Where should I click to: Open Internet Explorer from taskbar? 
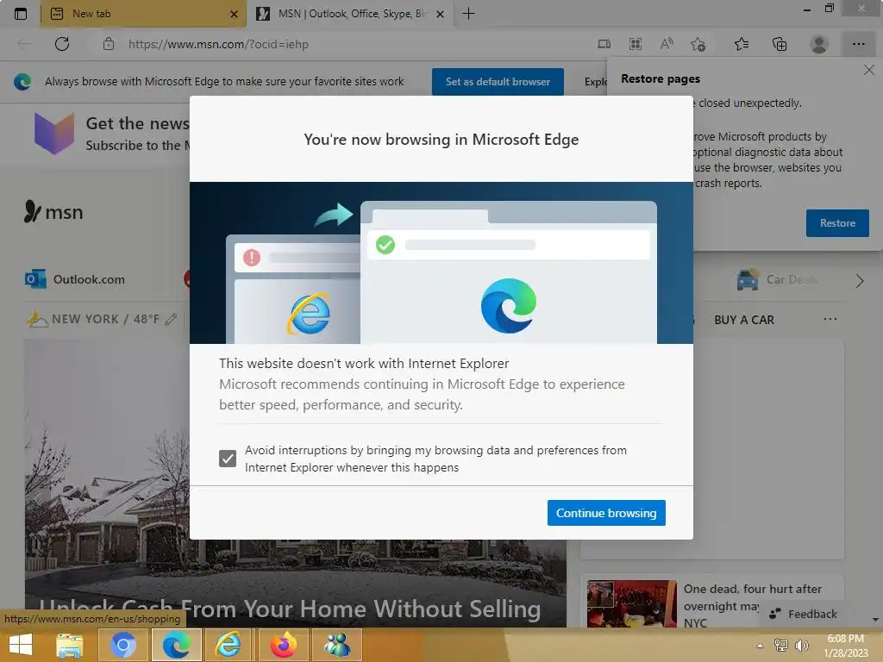(x=228, y=645)
